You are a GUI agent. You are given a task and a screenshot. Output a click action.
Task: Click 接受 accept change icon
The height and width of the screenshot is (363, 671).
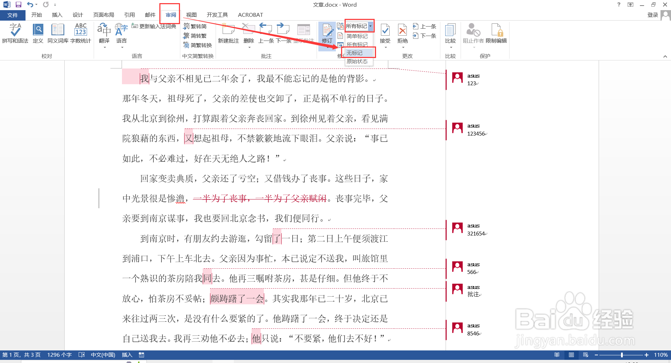coord(385,31)
